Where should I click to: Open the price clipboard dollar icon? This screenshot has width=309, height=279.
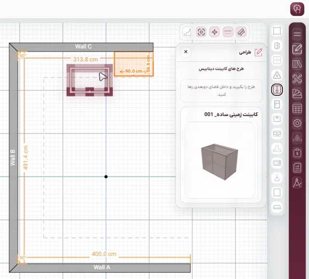coord(297,153)
